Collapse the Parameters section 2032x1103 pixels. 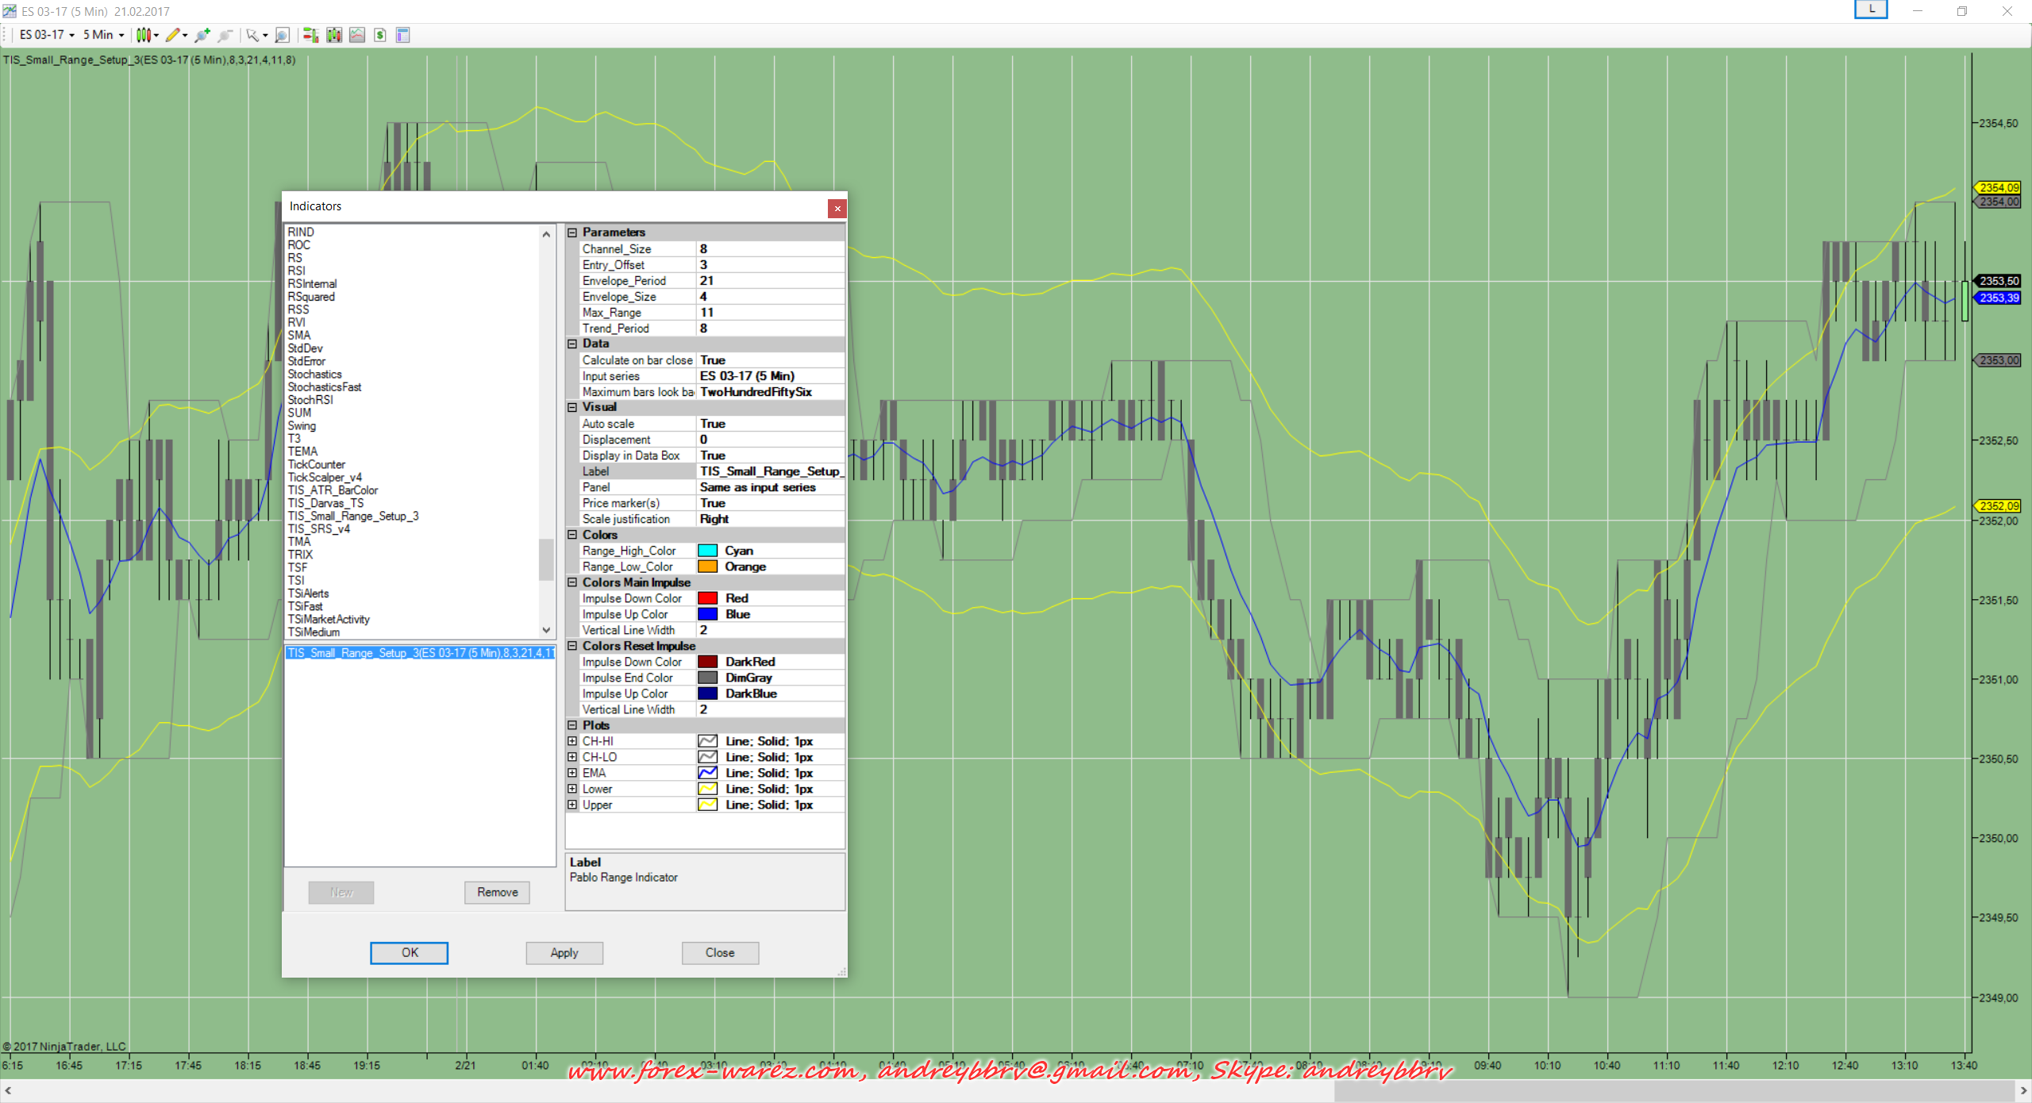click(572, 233)
